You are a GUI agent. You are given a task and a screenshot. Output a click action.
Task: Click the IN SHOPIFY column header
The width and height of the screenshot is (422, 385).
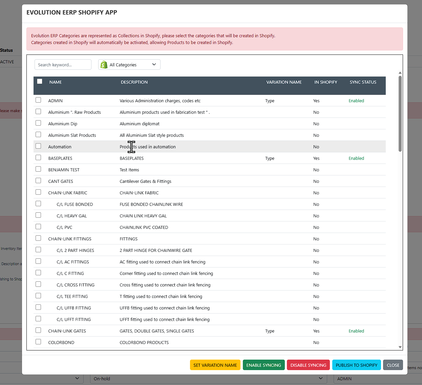point(326,82)
